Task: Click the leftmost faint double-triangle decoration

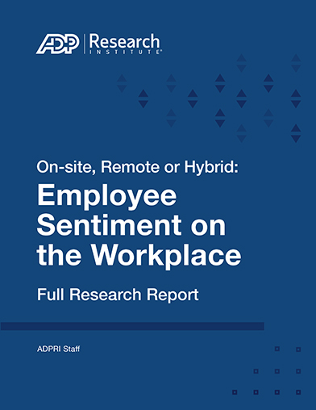Action: pyautogui.click(x=122, y=84)
